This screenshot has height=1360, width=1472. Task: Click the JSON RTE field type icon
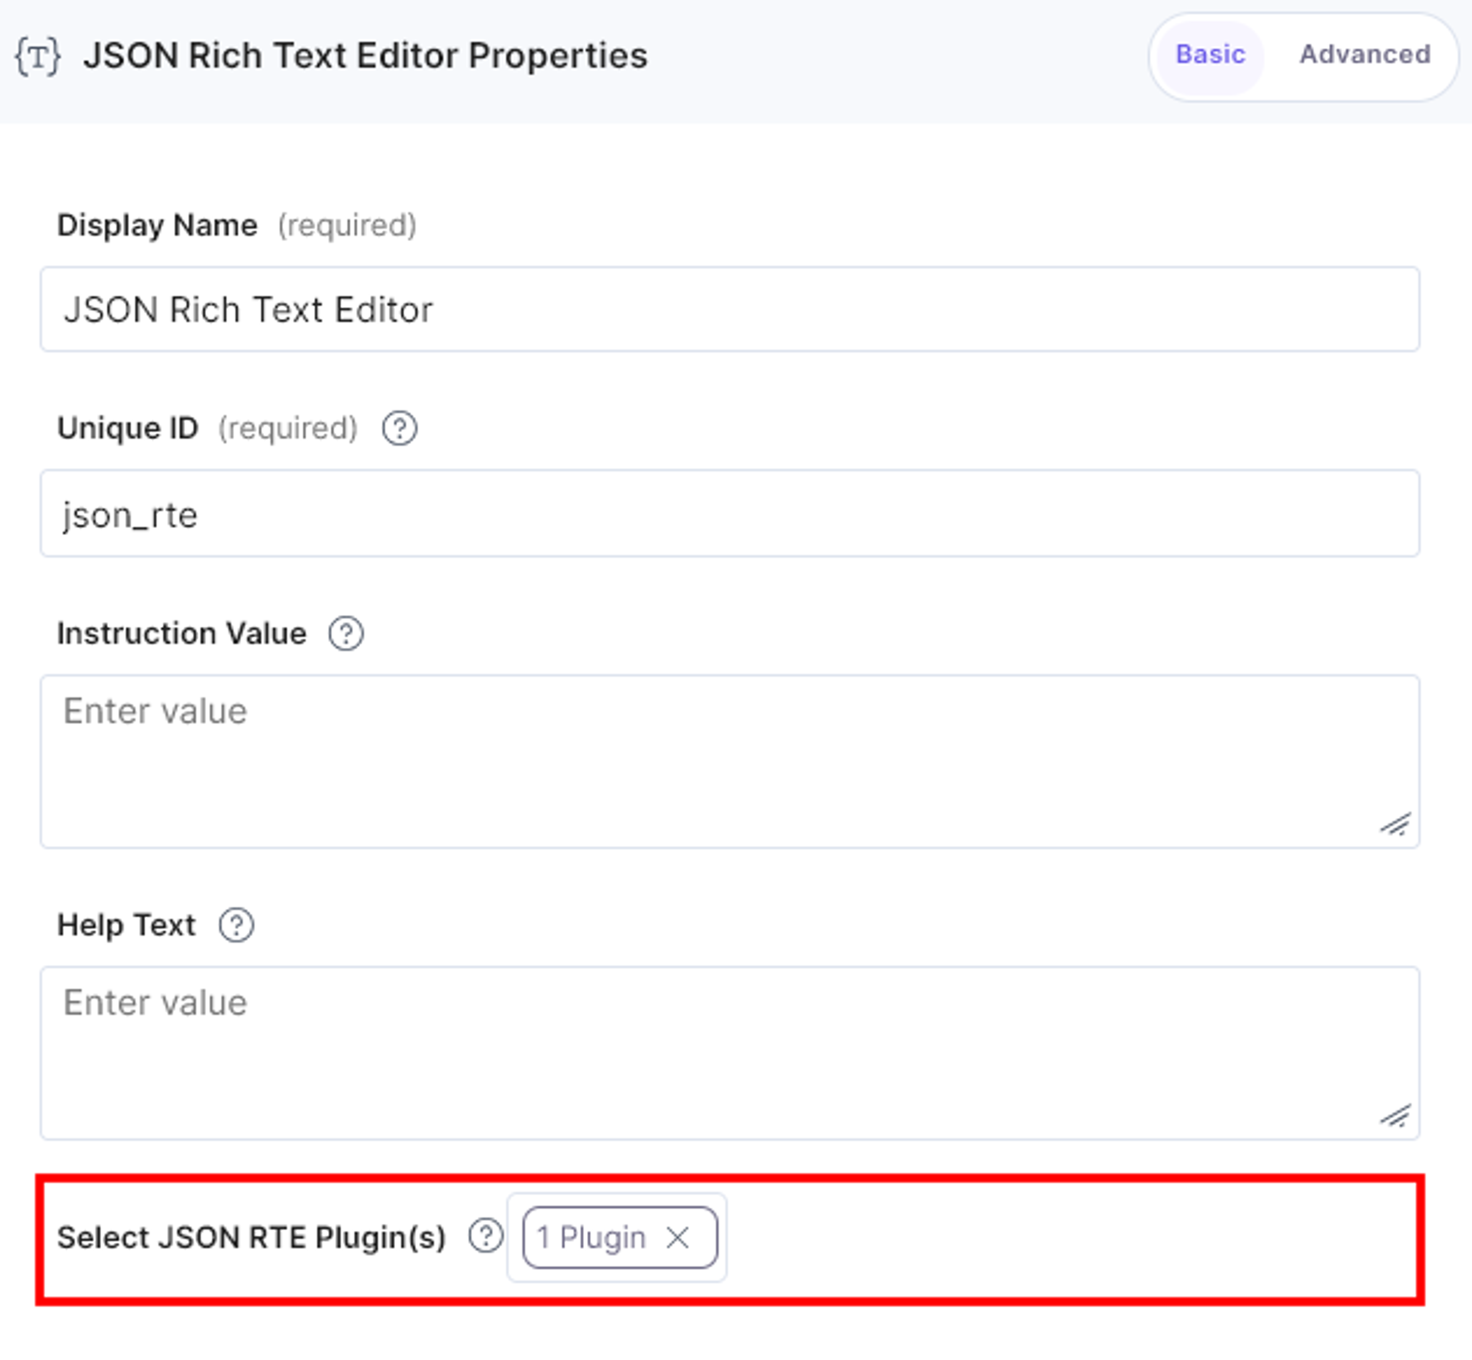[x=38, y=57]
